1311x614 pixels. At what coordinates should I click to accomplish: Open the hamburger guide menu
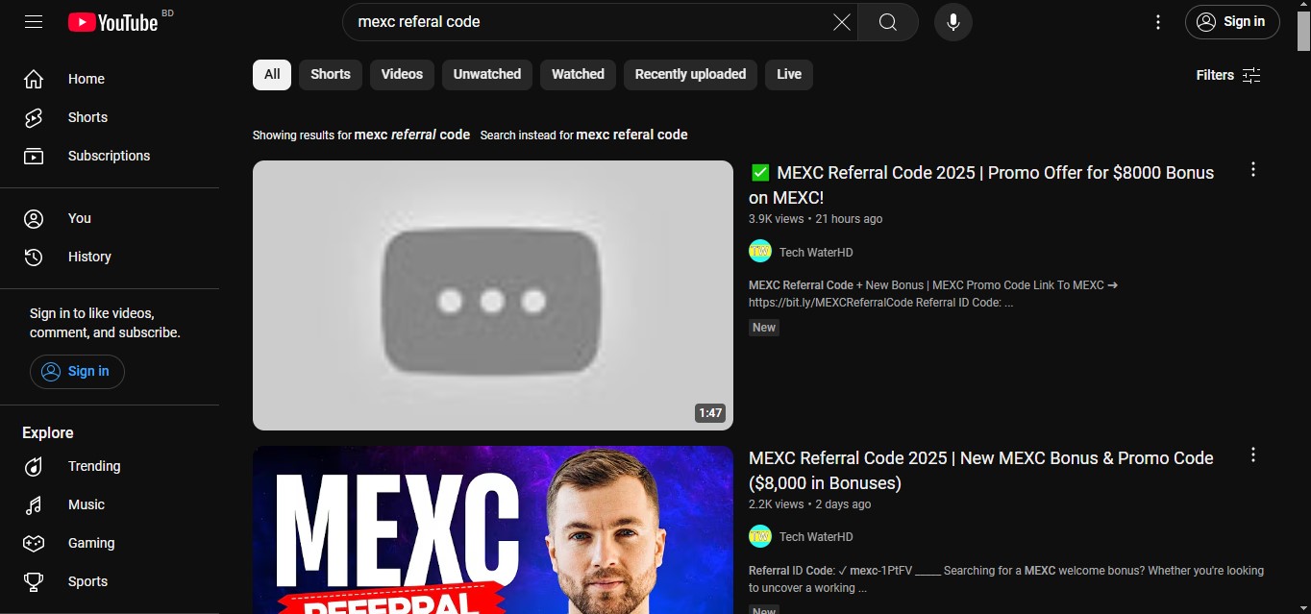coord(34,21)
